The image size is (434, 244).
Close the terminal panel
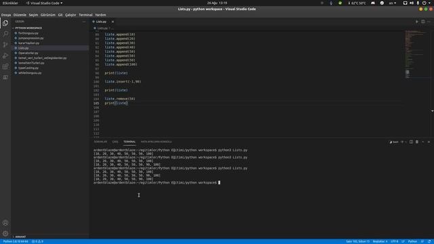coord(429,142)
